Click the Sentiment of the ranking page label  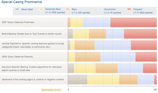(33, 79)
